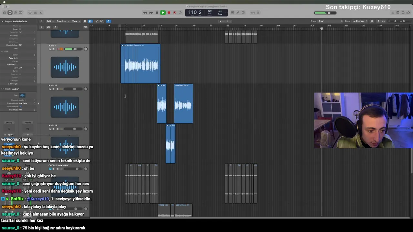Open the Note Pads button

click(x=398, y=13)
